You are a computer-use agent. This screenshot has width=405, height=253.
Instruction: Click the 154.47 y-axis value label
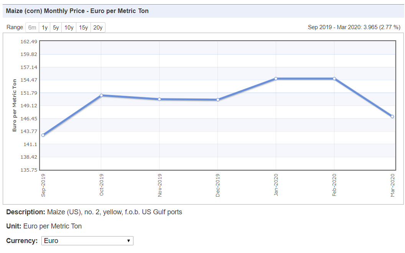[29, 80]
